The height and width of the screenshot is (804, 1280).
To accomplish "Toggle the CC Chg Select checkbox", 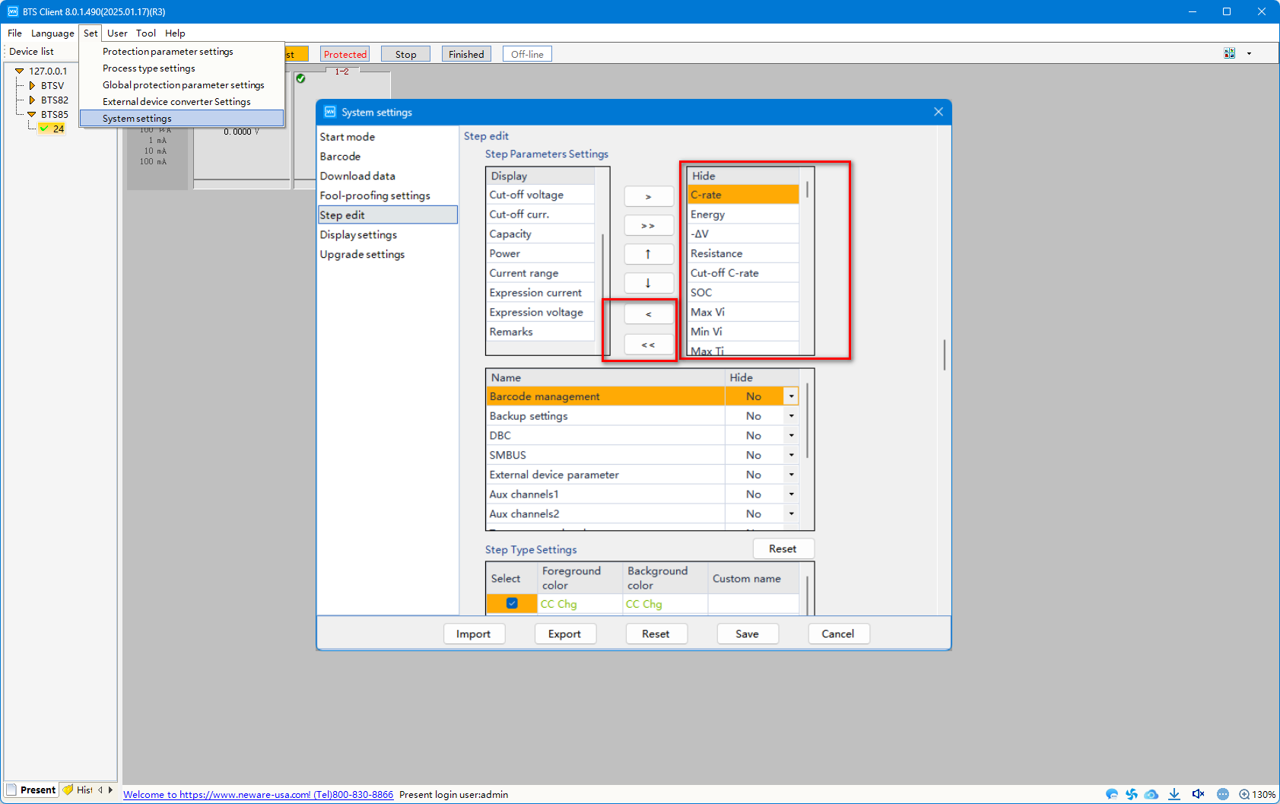I will [512, 603].
